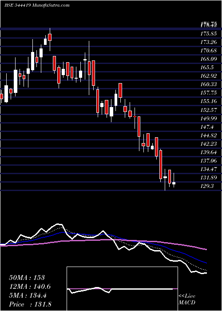Click the '12MA : 140.6' readout

click(x=30, y=287)
